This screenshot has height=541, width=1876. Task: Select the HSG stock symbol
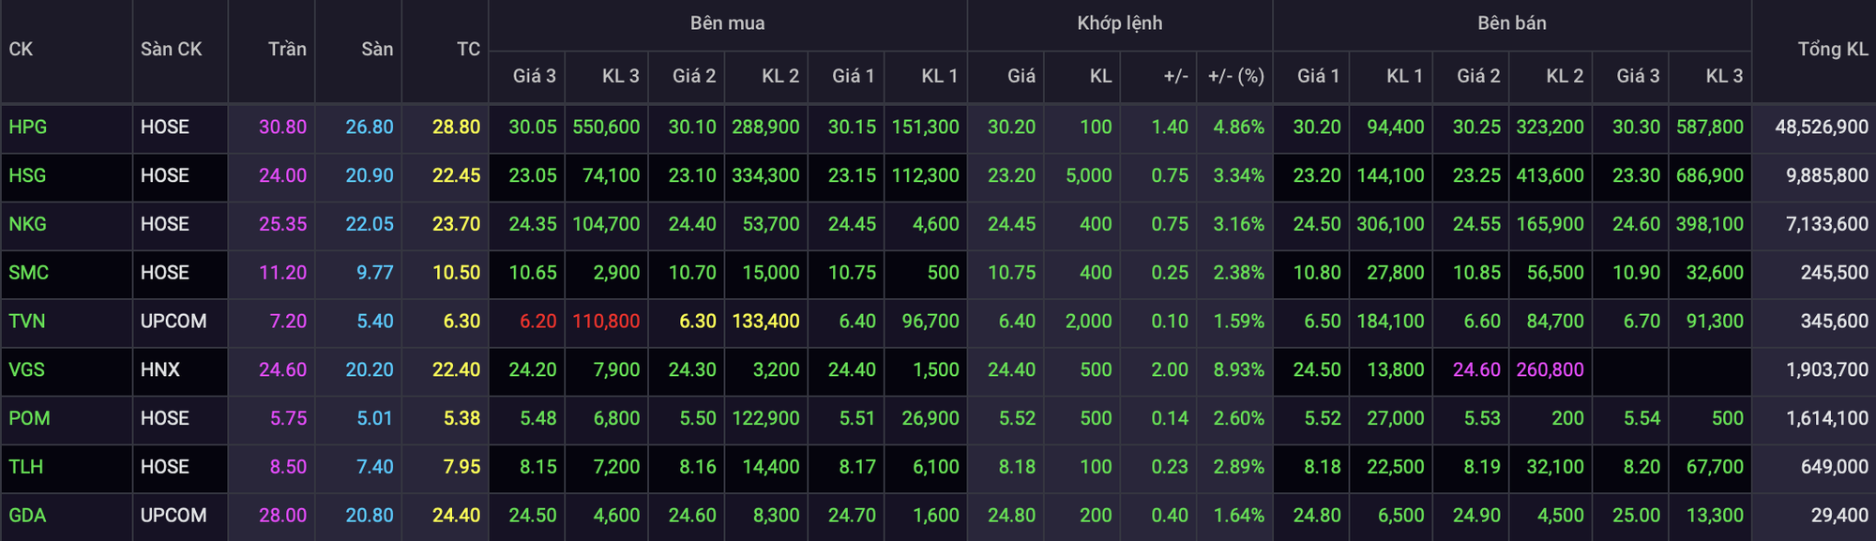click(27, 175)
